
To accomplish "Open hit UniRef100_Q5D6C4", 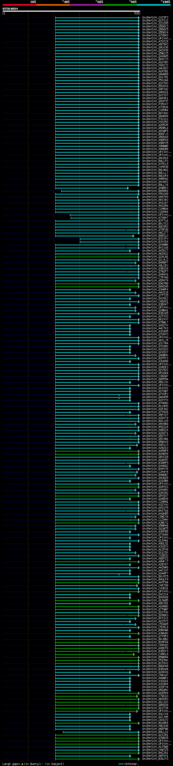I will pyautogui.click(x=155, y=32).
